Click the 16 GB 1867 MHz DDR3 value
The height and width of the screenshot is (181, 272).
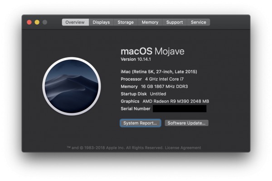[x=164, y=87]
